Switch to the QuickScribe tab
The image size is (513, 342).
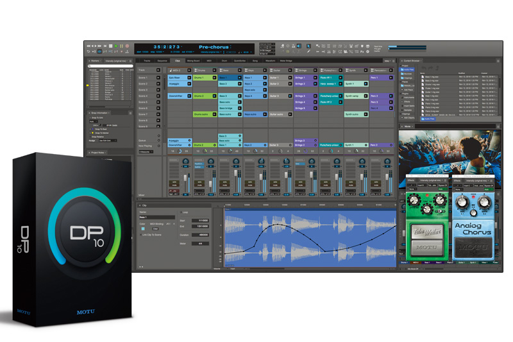[239, 61]
